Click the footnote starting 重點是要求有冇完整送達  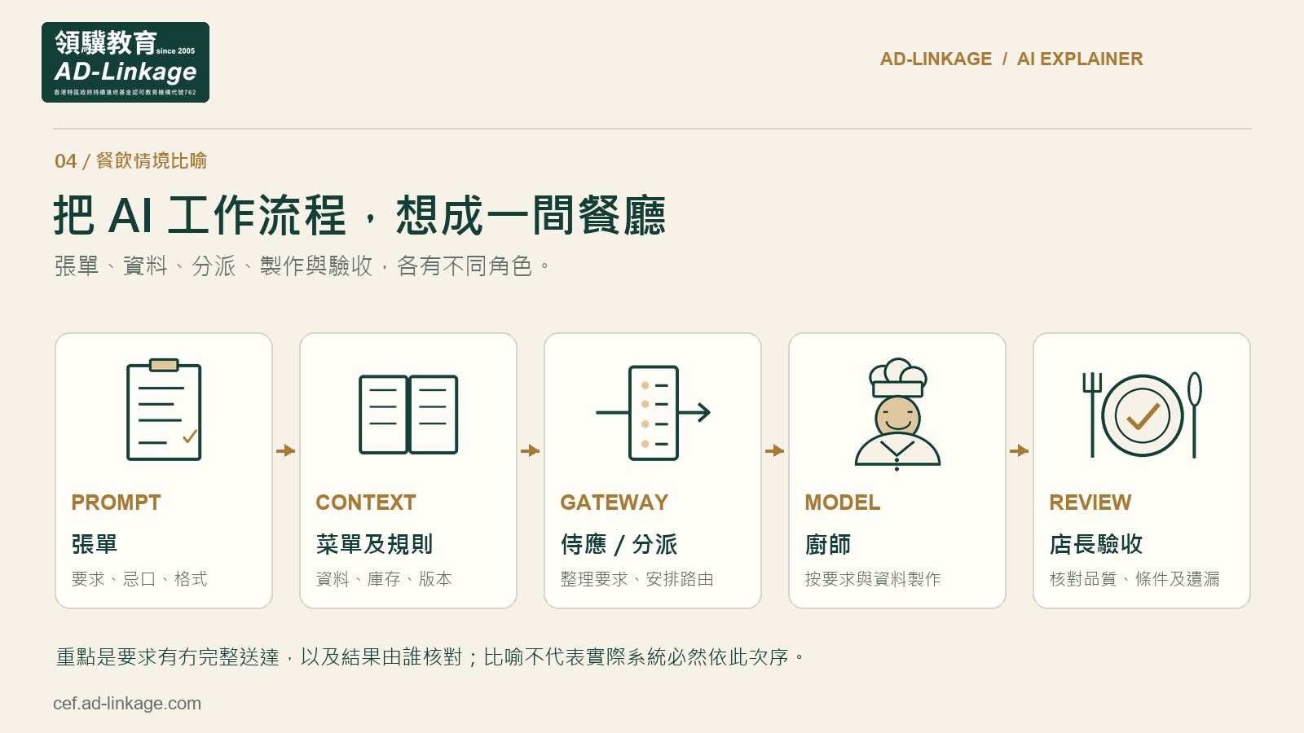(430, 657)
